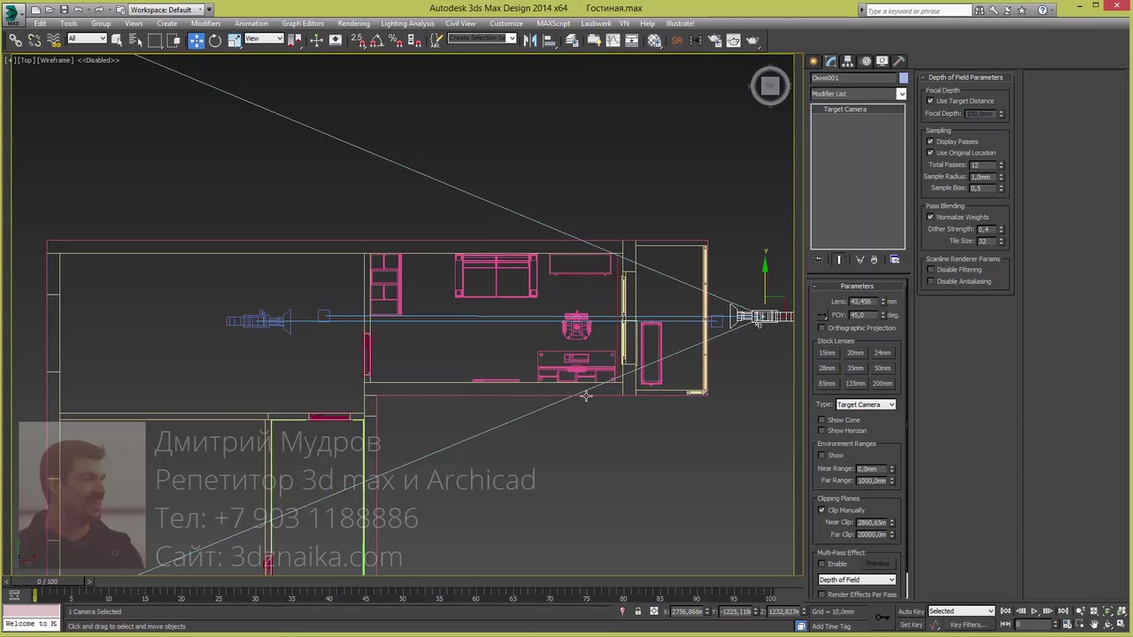
Task: Open the Rendering menu
Action: (x=353, y=24)
